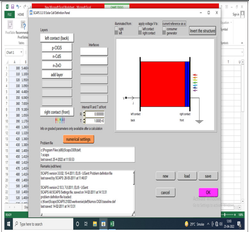Click add layer button
Viewport: 249px width, 232px height.
click(57, 75)
